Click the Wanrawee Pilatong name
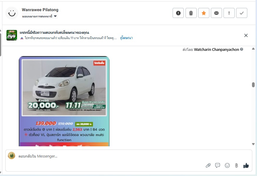Image resolution: width=257 pixels, height=176 pixels. click(40, 10)
